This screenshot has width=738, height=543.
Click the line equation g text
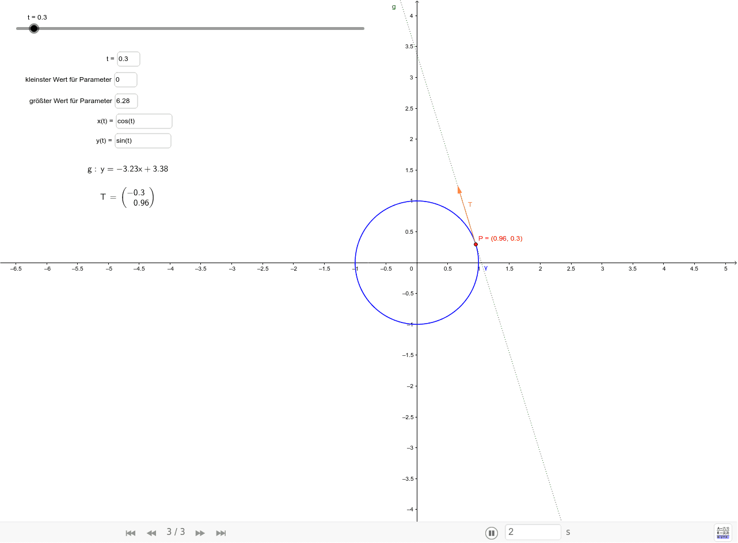tap(128, 169)
